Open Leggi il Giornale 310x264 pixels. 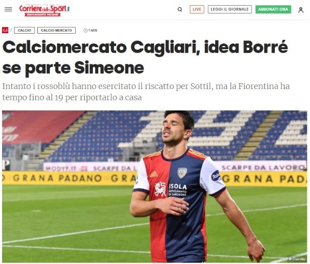pos(230,9)
